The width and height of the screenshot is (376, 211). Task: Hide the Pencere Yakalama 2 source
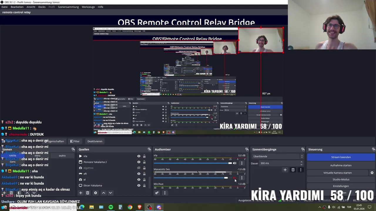[139, 162]
